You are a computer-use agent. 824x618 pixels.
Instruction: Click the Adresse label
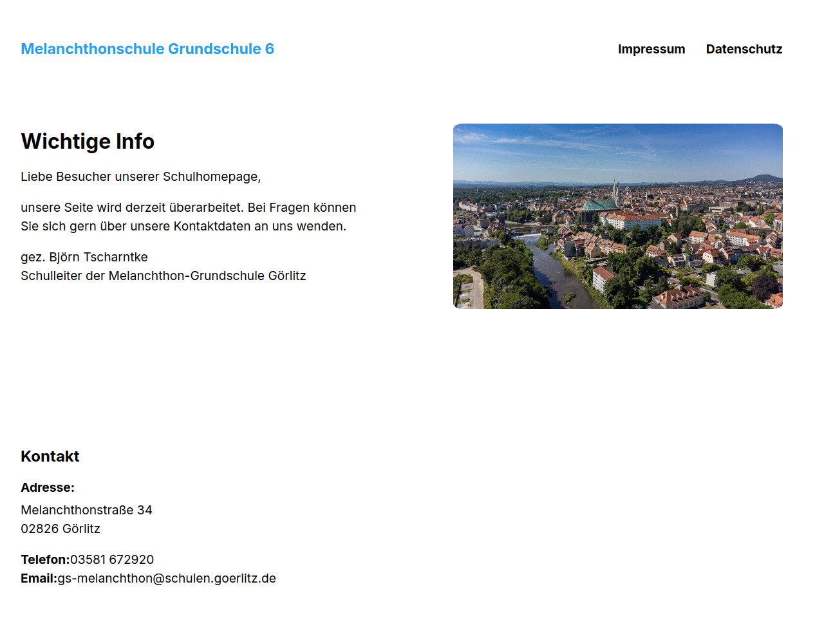pyautogui.click(x=48, y=487)
